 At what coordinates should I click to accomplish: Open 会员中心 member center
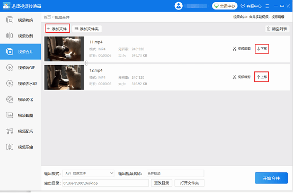[x=225, y=6]
